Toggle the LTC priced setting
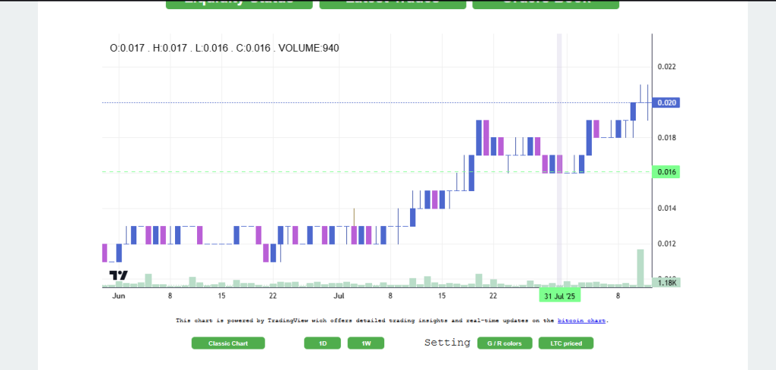Image resolution: width=776 pixels, height=370 pixels. coord(565,343)
